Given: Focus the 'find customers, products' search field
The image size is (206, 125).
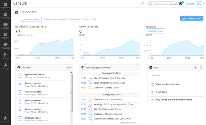Looking at the screenshot, I should (x=162, y=4).
